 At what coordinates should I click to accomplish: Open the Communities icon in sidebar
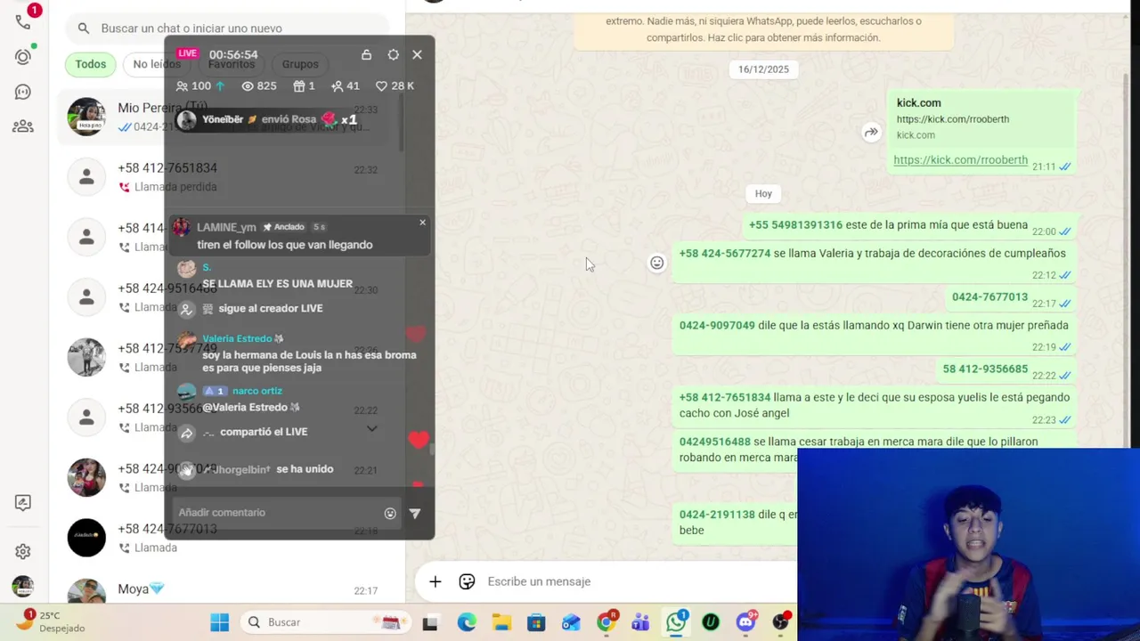coord(23,126)
